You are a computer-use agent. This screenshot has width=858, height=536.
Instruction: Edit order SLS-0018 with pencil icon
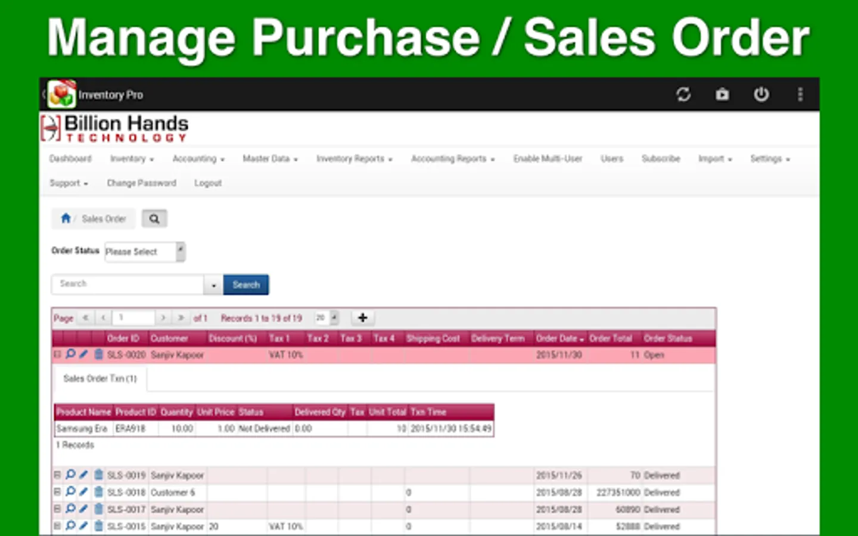click(x=83, y=492)
